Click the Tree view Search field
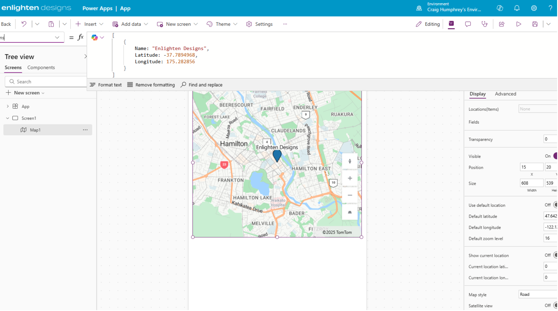The width and height of the screenshot is (558, 311). coord(46,81)
